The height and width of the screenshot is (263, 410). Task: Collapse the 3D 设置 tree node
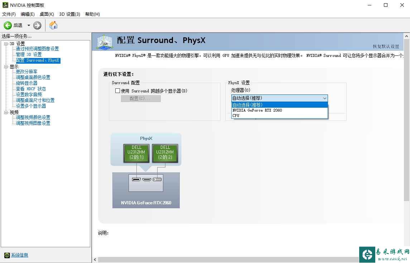(6, 44)
